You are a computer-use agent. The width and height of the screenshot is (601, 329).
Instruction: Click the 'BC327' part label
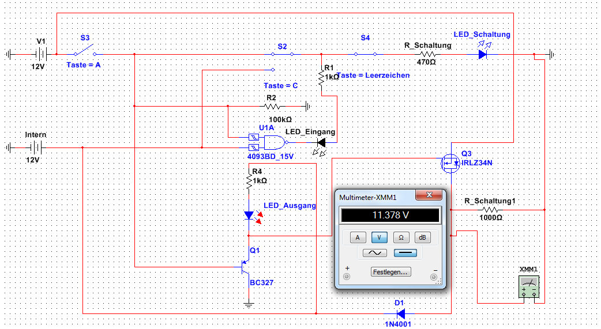pos(262,283)
